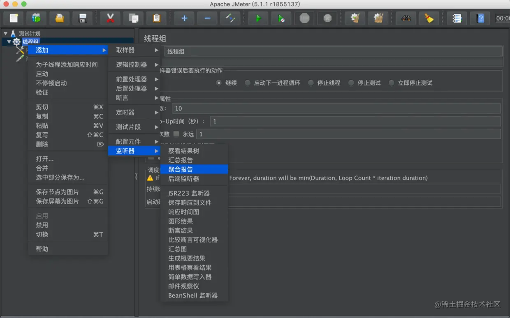Click the Stop test toolbar icon

304,18
